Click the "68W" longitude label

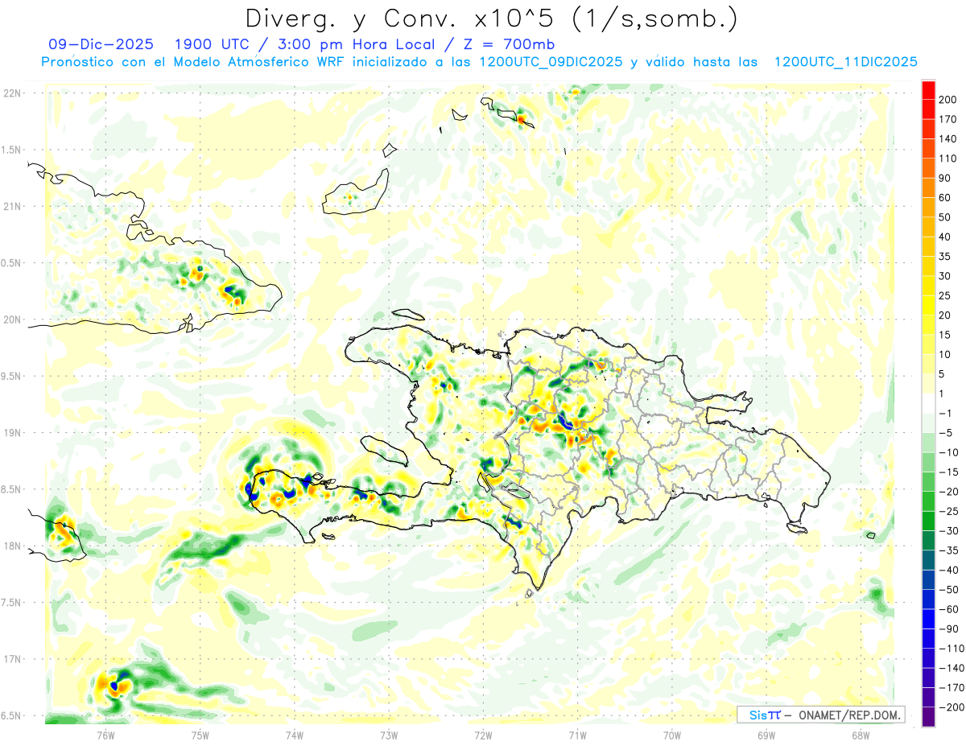[860, 735]
